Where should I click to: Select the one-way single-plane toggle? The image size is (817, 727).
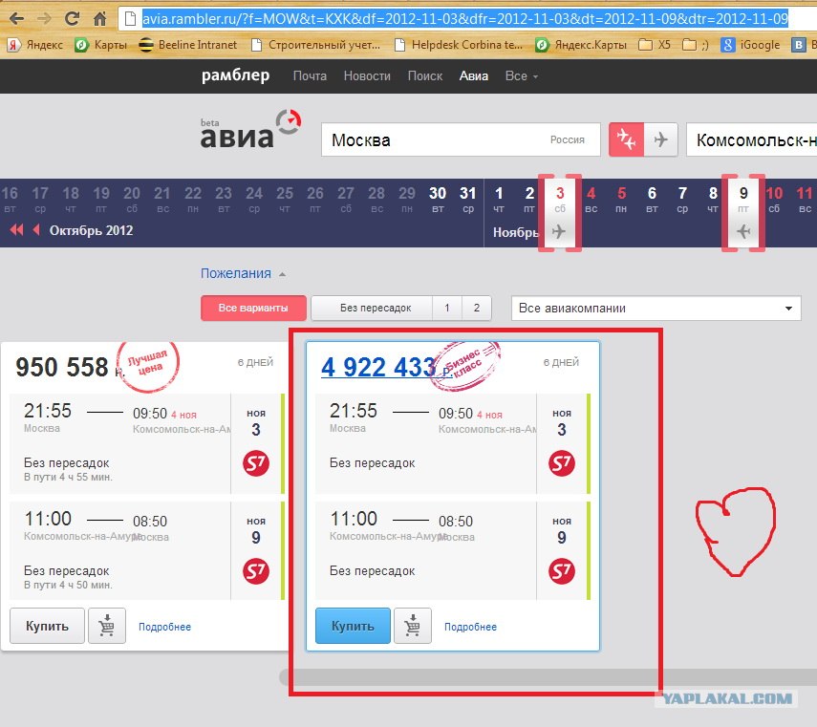pyautogui.click(x=660, y=139)
